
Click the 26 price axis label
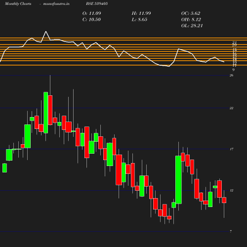pyautogui.click(x=231, y=75)
